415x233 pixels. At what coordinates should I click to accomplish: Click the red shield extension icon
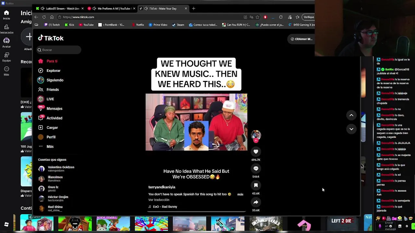click(x=265, y=17)
